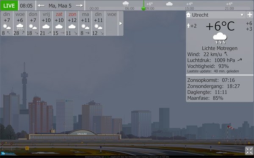This screenshot has width=254, height=158.
Task: Click the Ma, Maa 5 date label
Action: [60, 6]
